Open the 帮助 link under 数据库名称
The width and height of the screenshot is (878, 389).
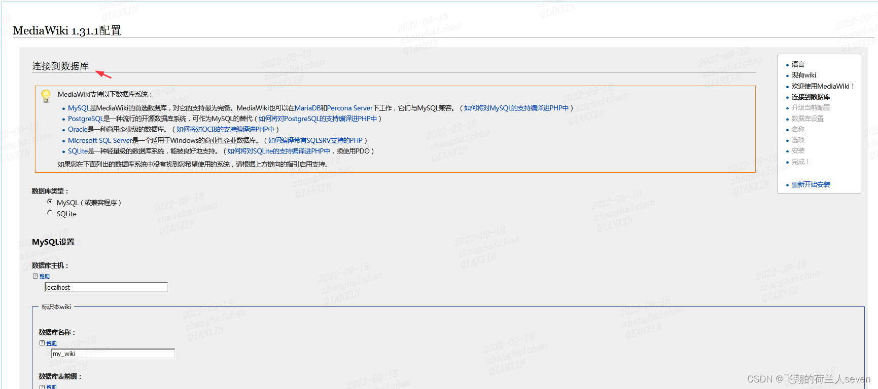(x=51, y=343)
